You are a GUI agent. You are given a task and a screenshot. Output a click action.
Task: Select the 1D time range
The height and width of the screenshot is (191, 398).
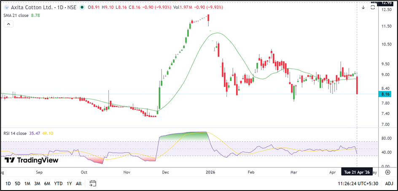tap(8, 183)
